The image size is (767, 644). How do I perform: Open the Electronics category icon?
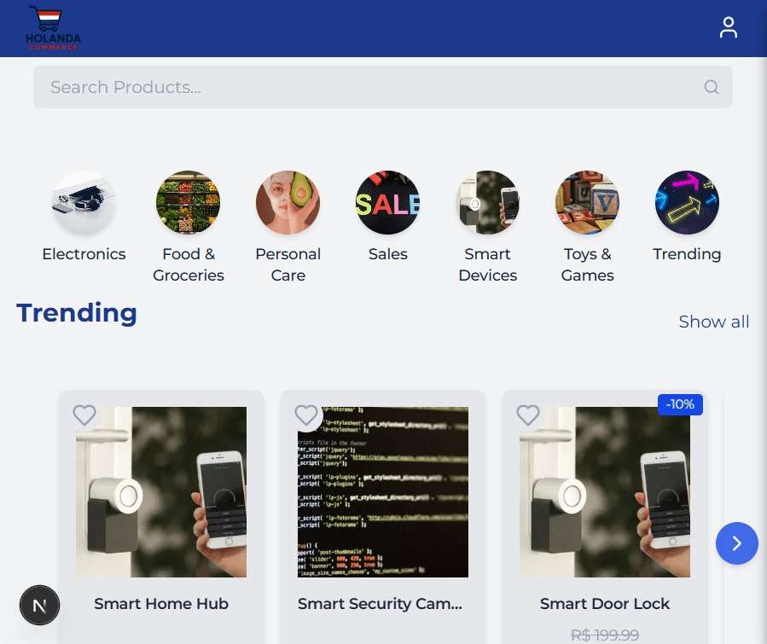pyautogui.click(x=84, y=202)
